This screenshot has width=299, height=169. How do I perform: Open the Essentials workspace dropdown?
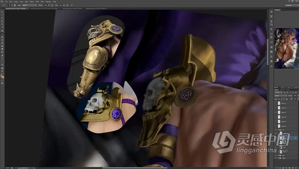pos(292,5)
